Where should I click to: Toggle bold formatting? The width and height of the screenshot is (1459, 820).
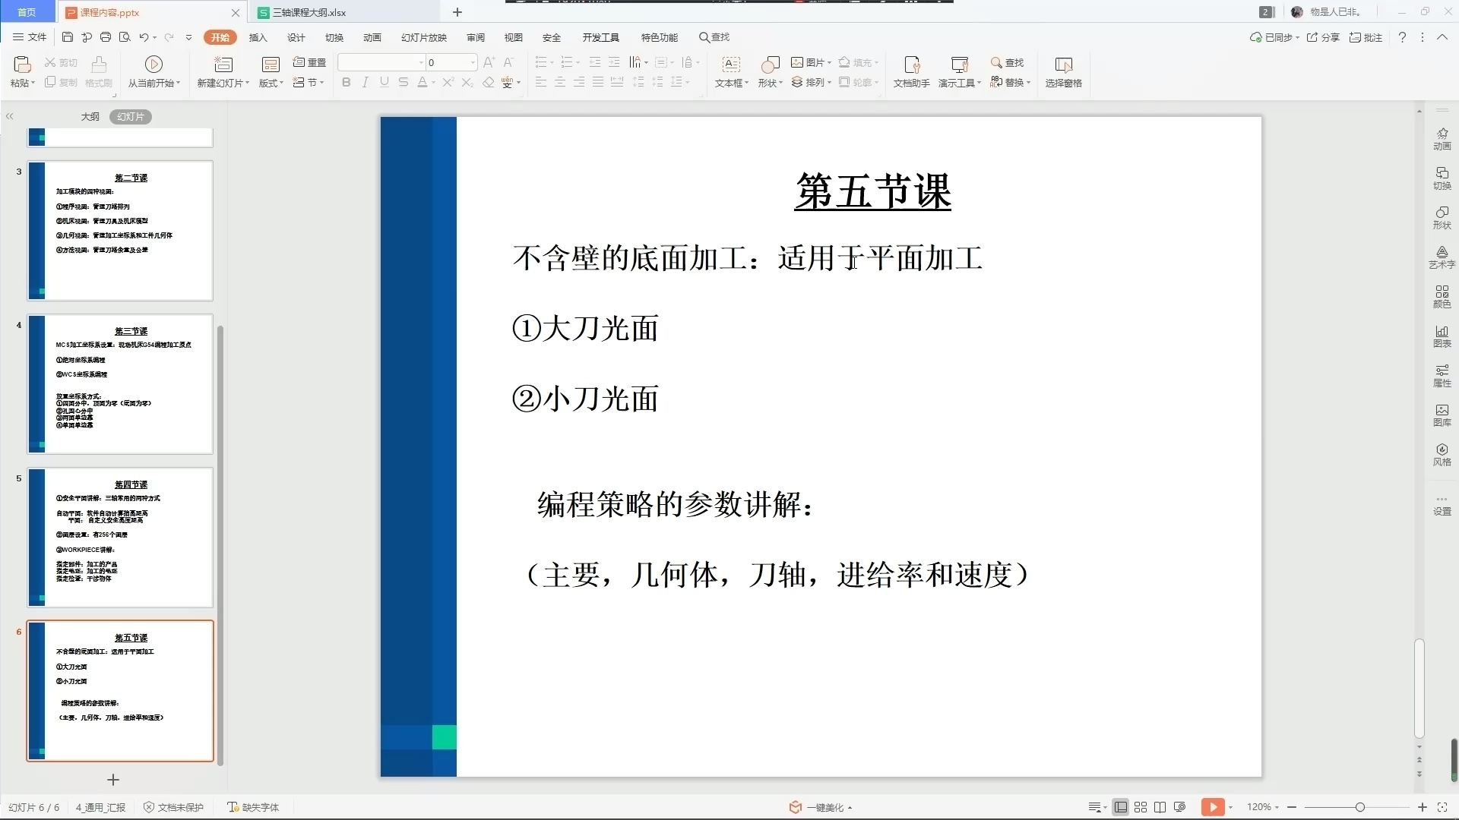tap(346, 82)
